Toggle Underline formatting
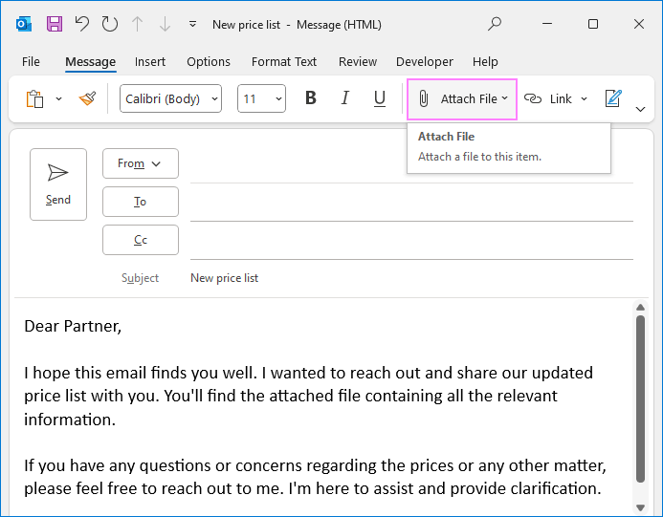This screenshot has height=517, width=663. [x=380, y=98]
